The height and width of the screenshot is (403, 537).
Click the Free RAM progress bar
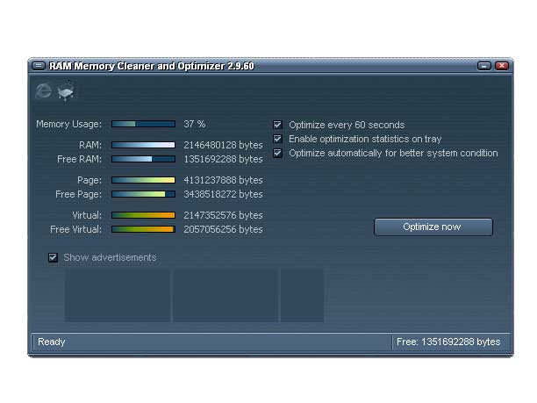(x=143, y=159)
